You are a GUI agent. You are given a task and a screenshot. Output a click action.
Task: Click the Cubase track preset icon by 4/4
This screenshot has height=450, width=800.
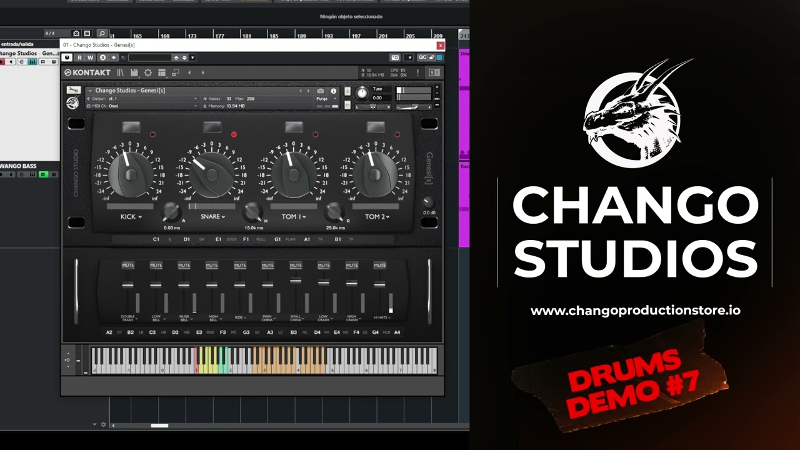pos(76,33)
